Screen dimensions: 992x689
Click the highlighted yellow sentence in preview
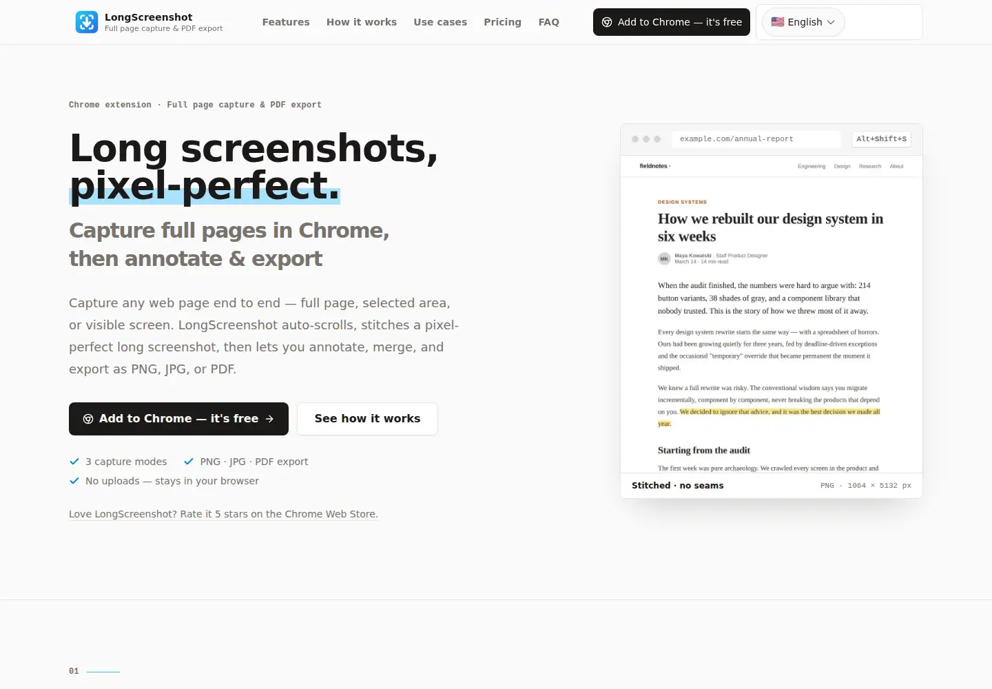coord(779,412)
